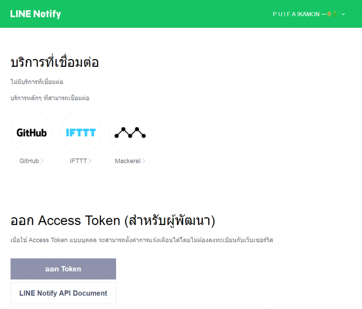The image size is (362, 309).
Task: Select the circular GitHub badge
Action: click(31, 132)
